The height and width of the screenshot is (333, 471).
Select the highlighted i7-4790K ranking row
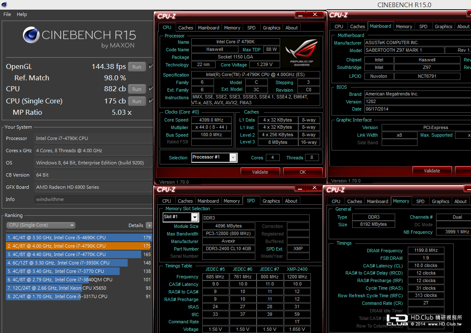79,246
